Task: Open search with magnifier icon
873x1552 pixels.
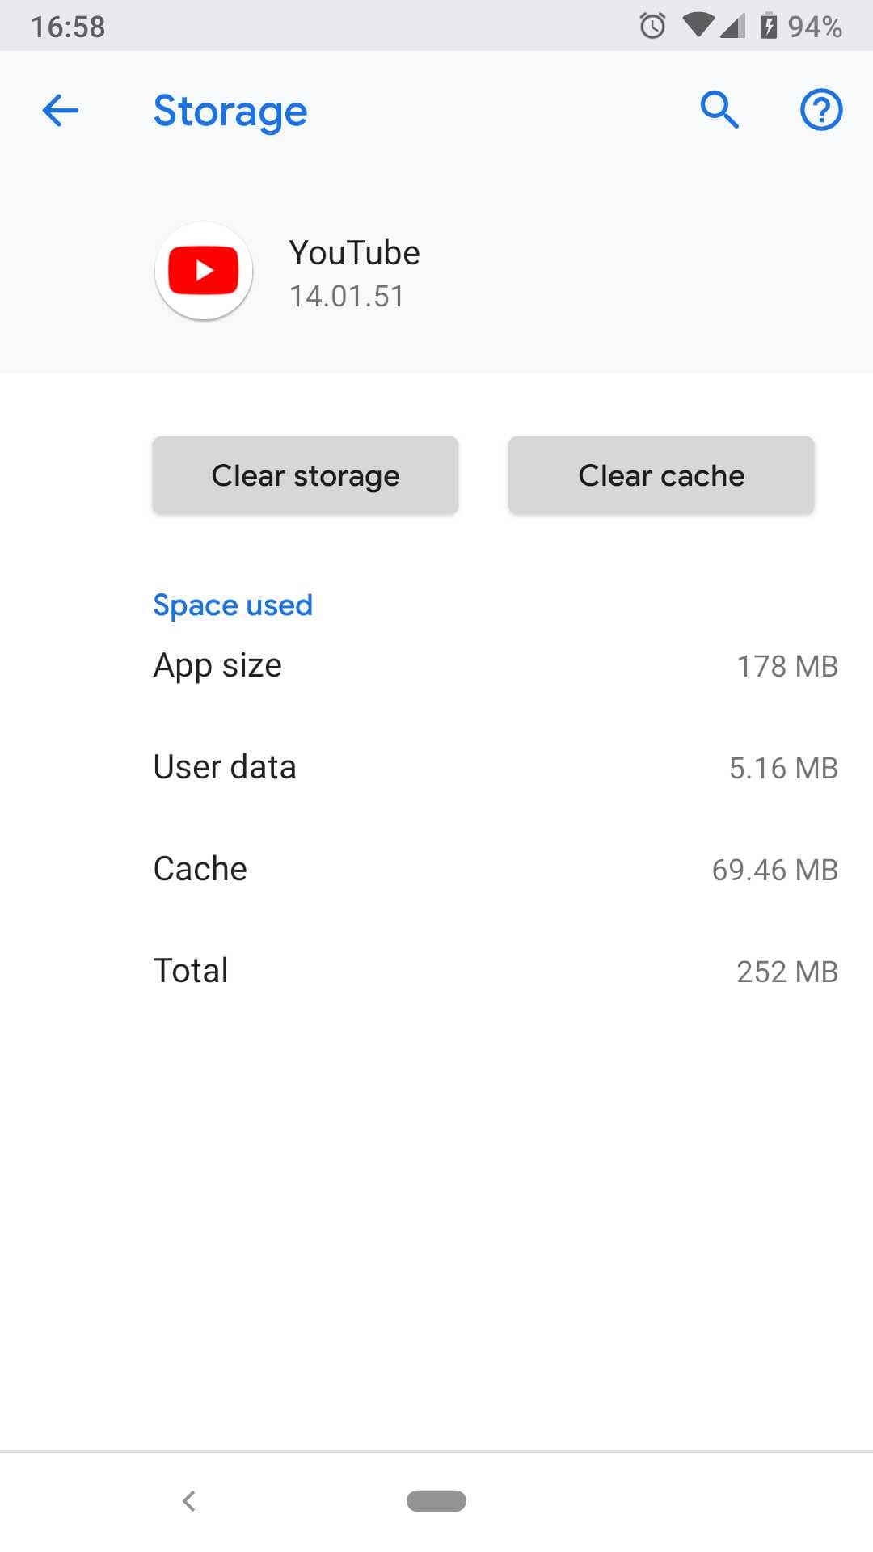Action: [x=719, y=110]
